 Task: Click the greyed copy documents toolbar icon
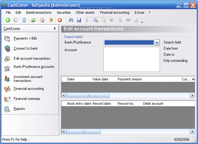pos(104,20)
